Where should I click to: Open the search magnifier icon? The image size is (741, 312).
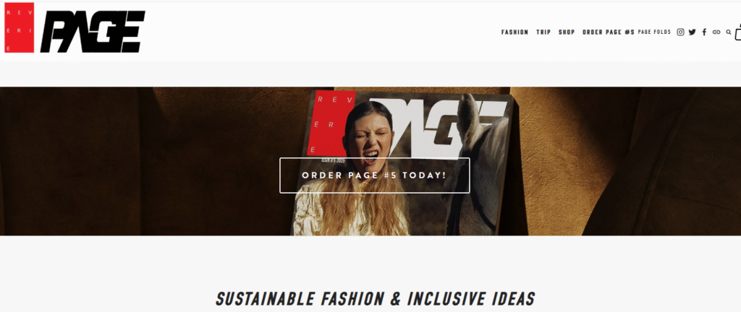(729, 32)
